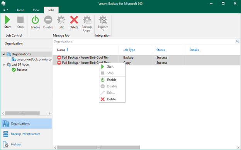
Task: Click the tree pane scroll right arrow
Action: coord(49,113)
